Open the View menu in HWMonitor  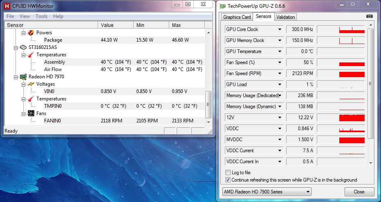click(25, 16)
